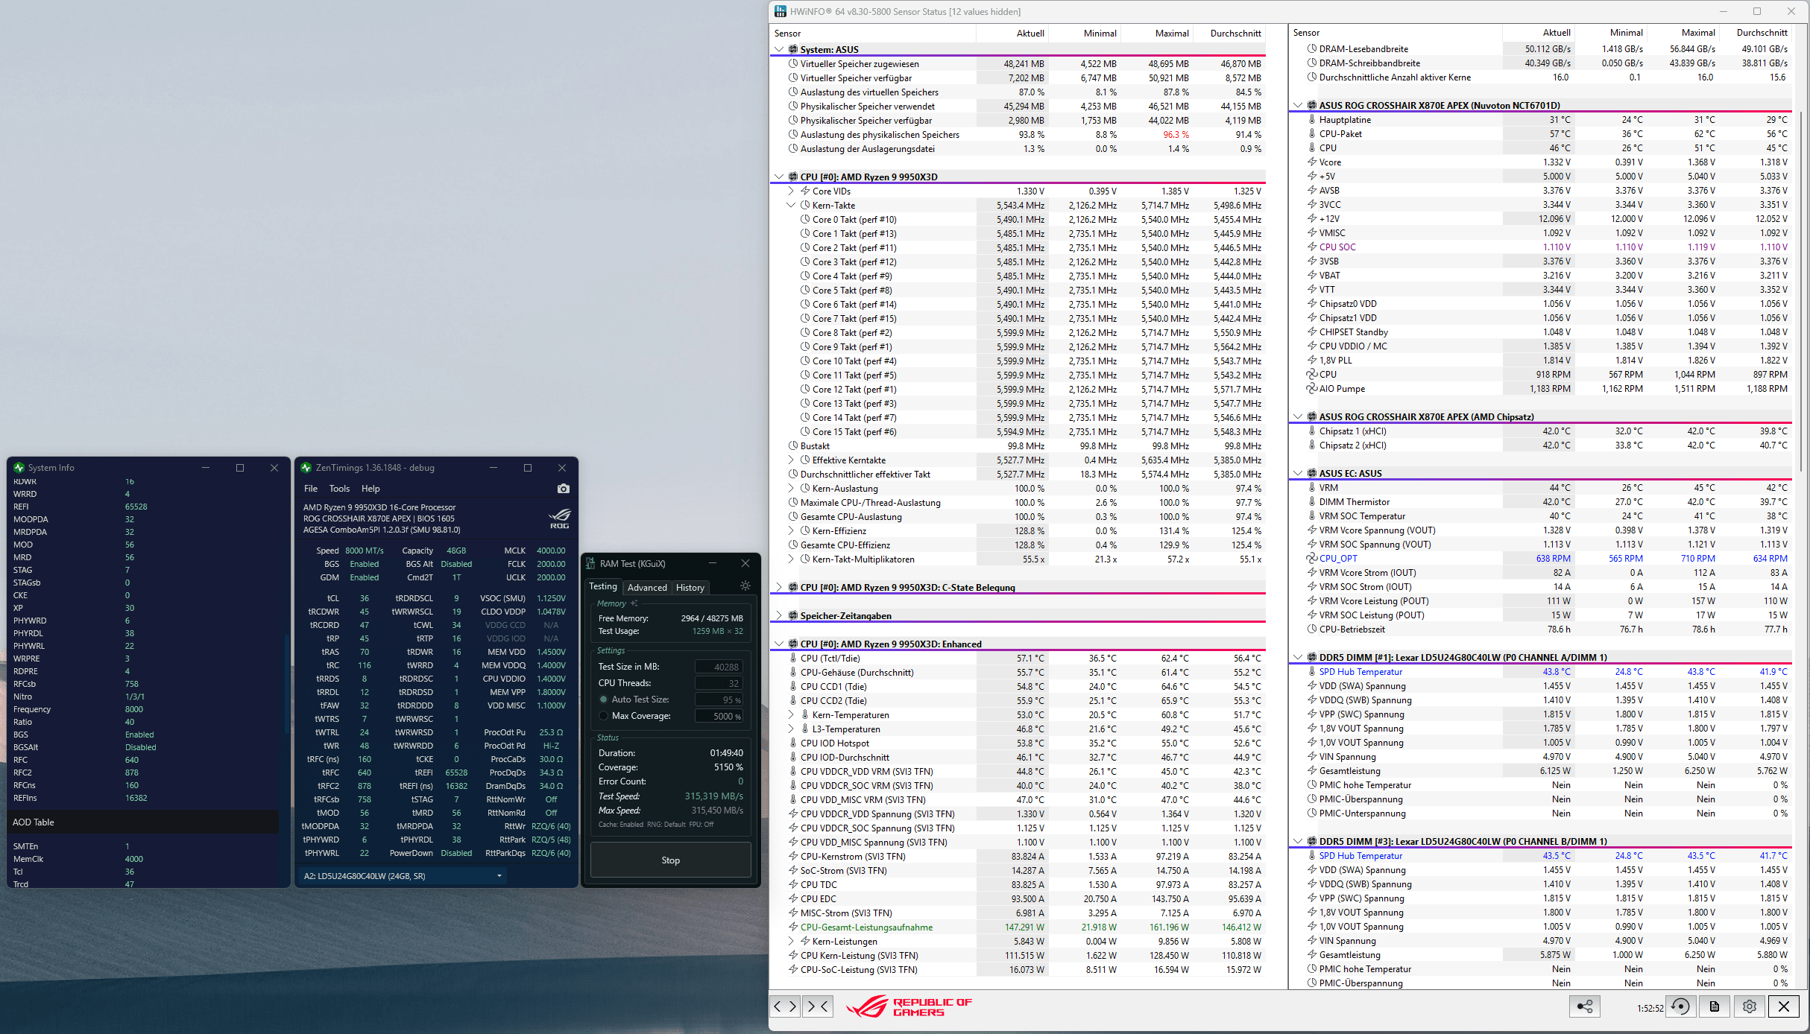The width and height of the screenshot is (1810, 1034).
Task: Toggle RAM Test light theme sun icon
Action: coord(745,586)
